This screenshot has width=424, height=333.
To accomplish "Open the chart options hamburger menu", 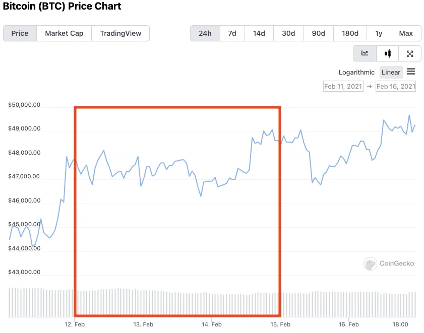I will click(411, 72).
